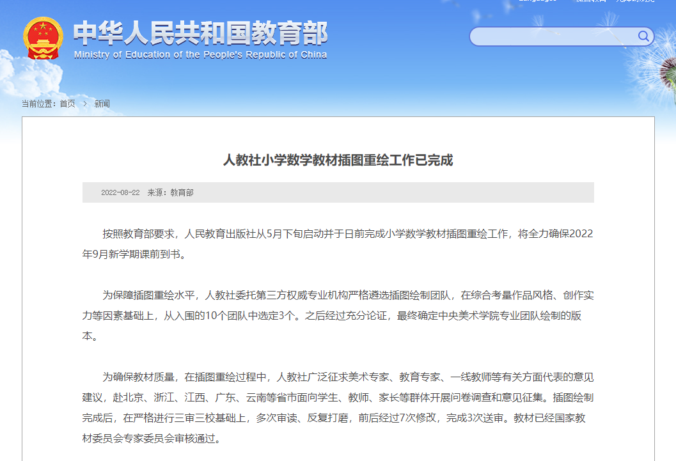This screenshot has width=676, height=461.
Task: Open the Languages menu at top
Action: click(537, 1)
